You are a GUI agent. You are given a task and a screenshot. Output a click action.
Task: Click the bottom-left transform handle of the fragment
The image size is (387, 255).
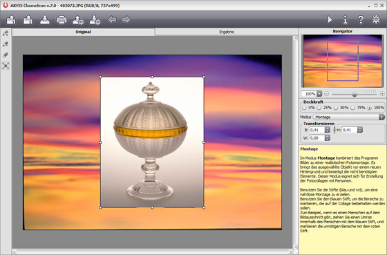(x=100, y=207)
